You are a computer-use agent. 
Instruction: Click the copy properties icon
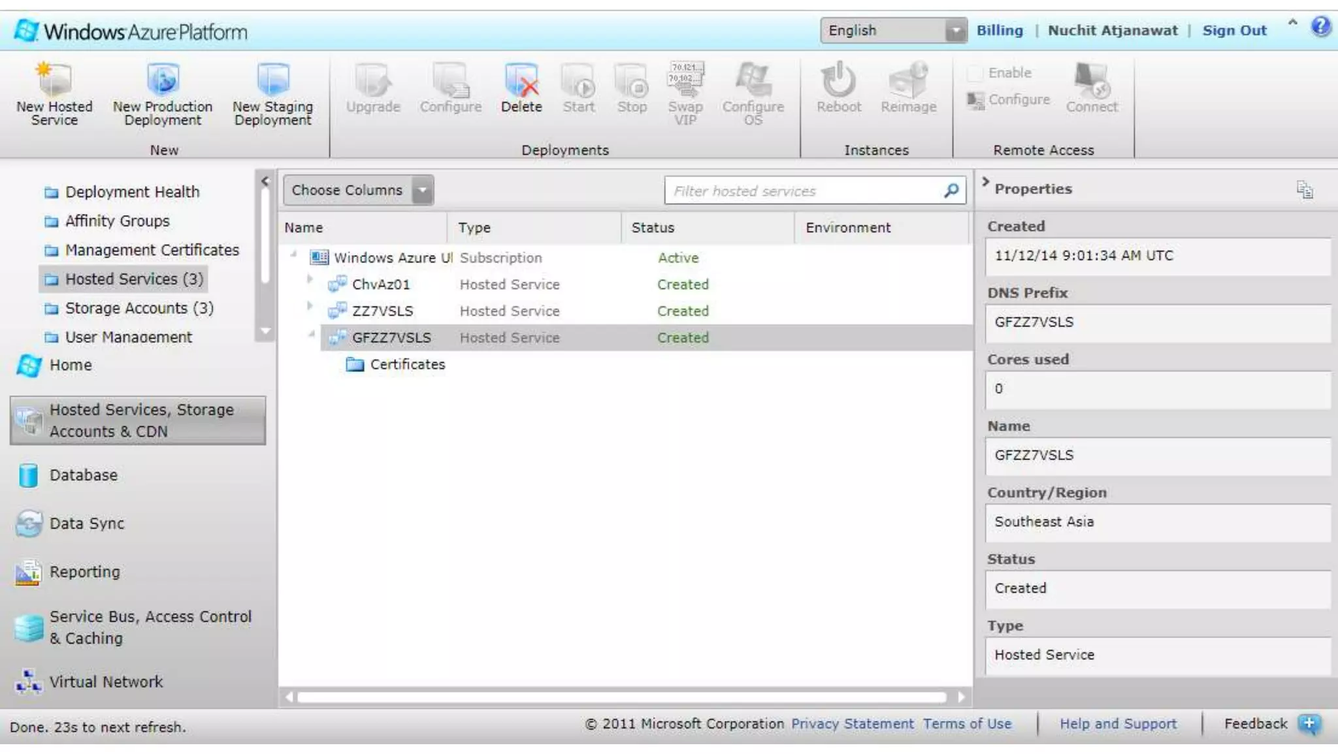pyautogui.click(x=1304, y=189)
